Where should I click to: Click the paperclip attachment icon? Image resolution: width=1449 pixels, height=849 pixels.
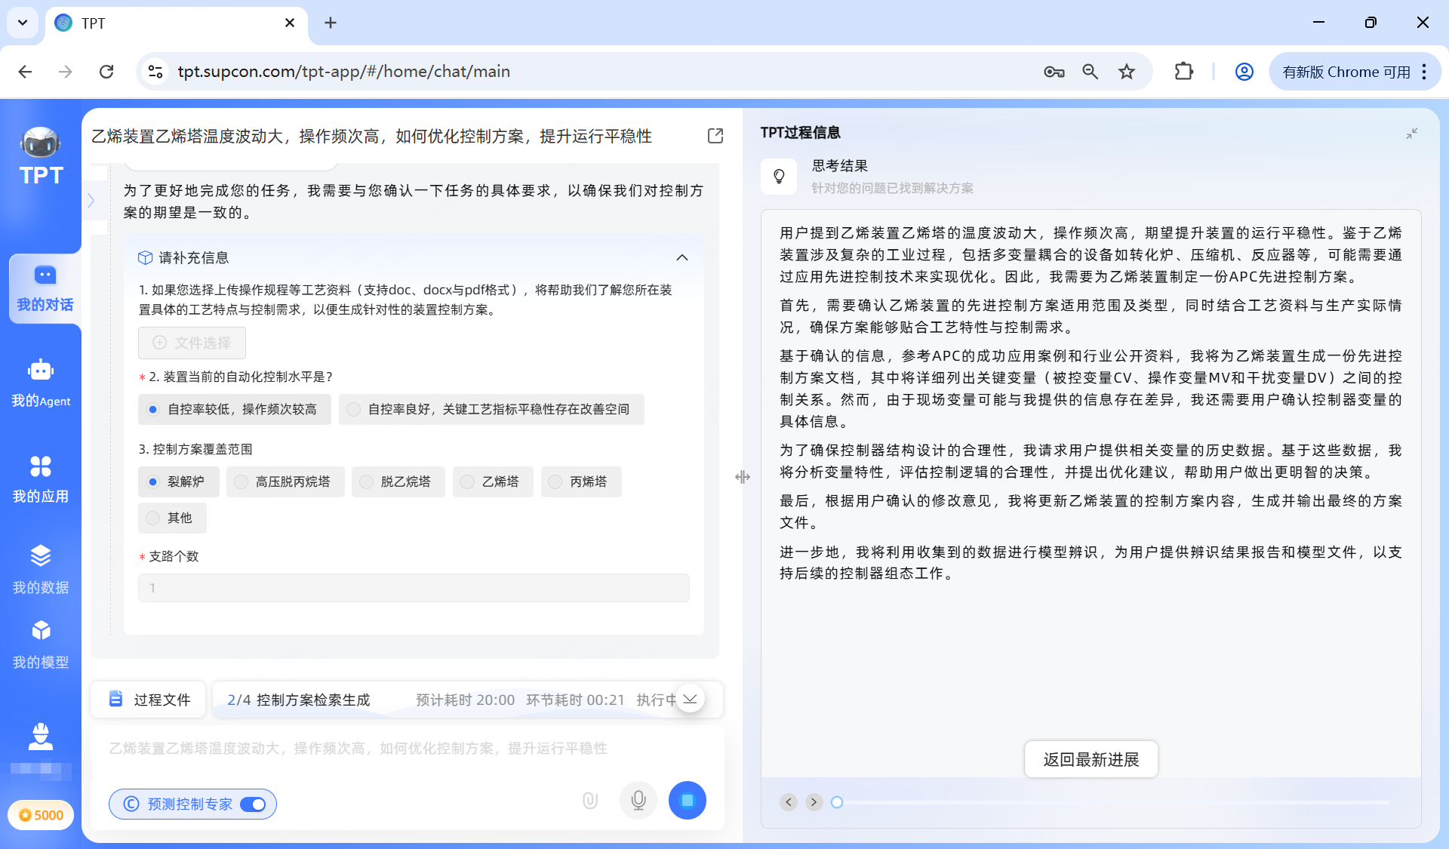pos(589,800)
